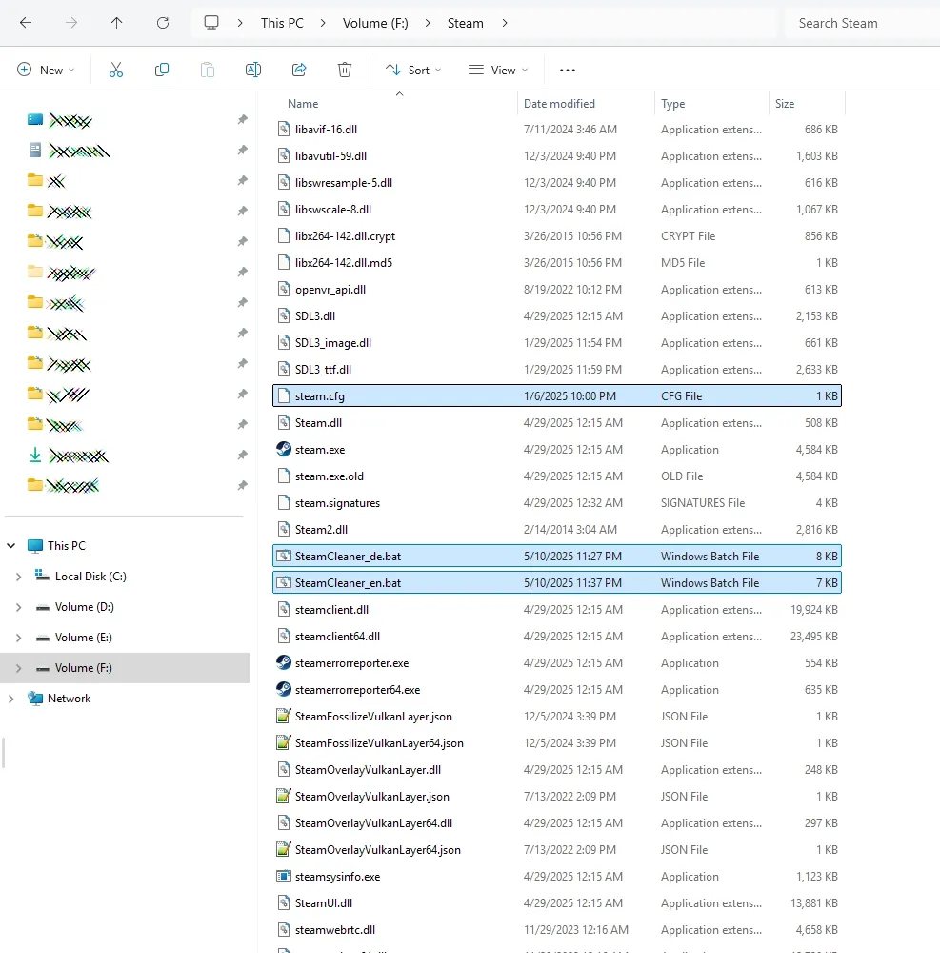Select the steam.cfg file icon
The width and height of the screenshot is (940, 953).
point(284,395)
